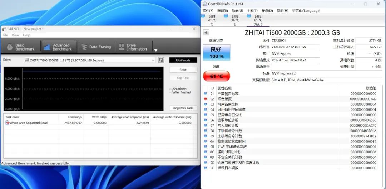Click the 7477.874757 read speed value
This screenshot has width=386, height=189.
pyautogui.click(x=73, y=123)
